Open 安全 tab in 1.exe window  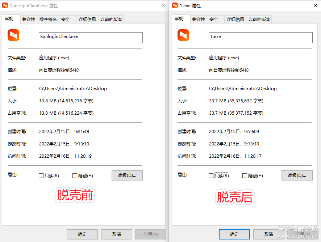click(216, 20)
